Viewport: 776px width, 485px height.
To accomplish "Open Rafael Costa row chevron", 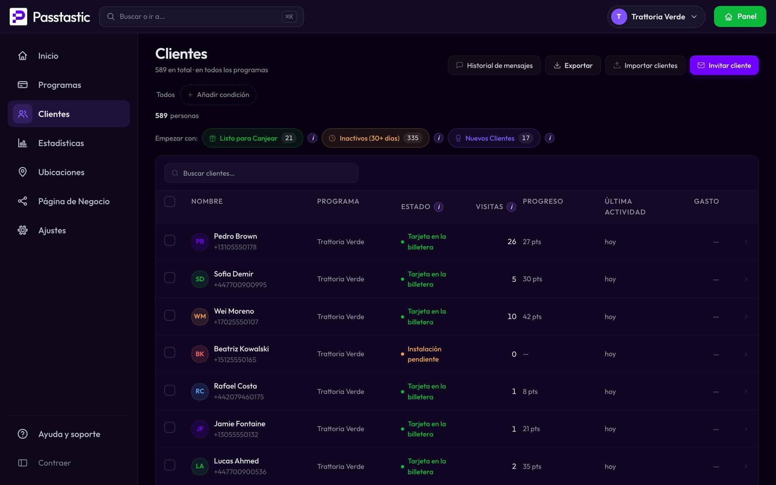I will click(746, 391).
